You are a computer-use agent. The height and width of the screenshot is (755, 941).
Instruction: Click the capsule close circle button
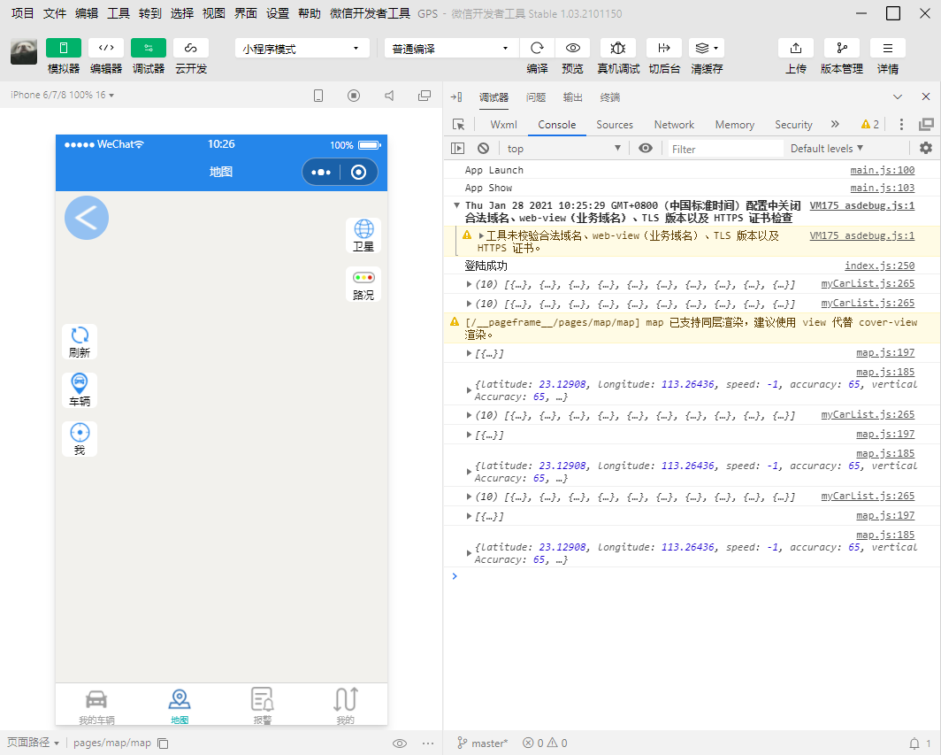pos(359,173)
